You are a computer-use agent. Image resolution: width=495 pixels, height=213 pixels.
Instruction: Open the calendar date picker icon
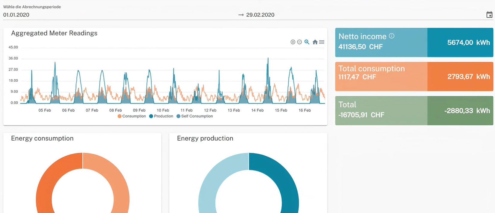(x=489, y=15)
